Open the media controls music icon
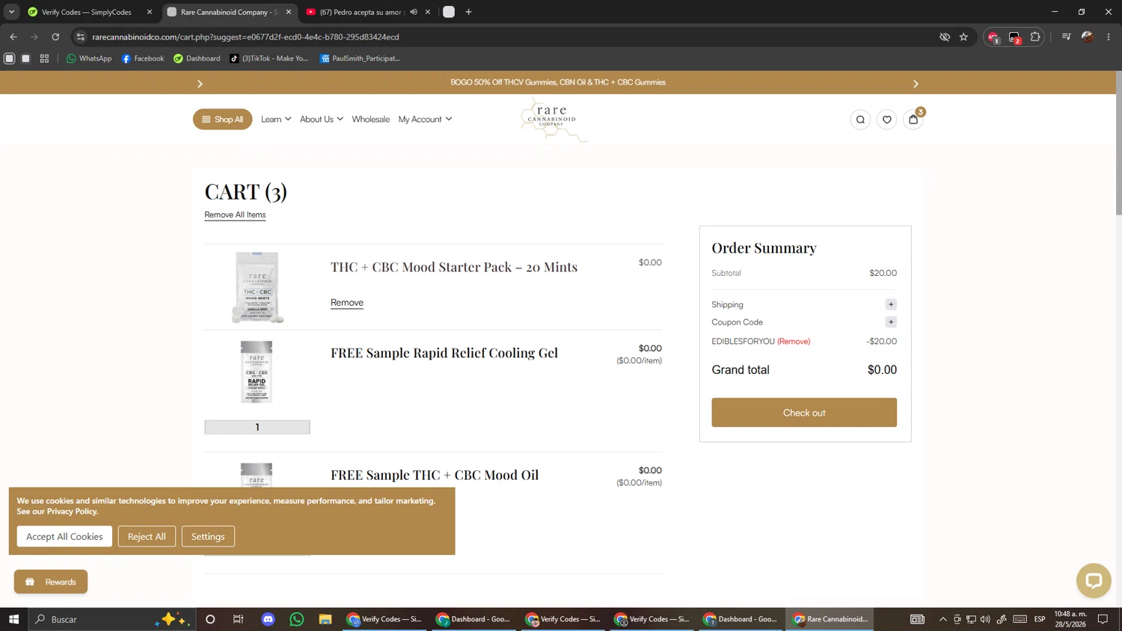1122x631 pixels. [x=1067, y=37]
